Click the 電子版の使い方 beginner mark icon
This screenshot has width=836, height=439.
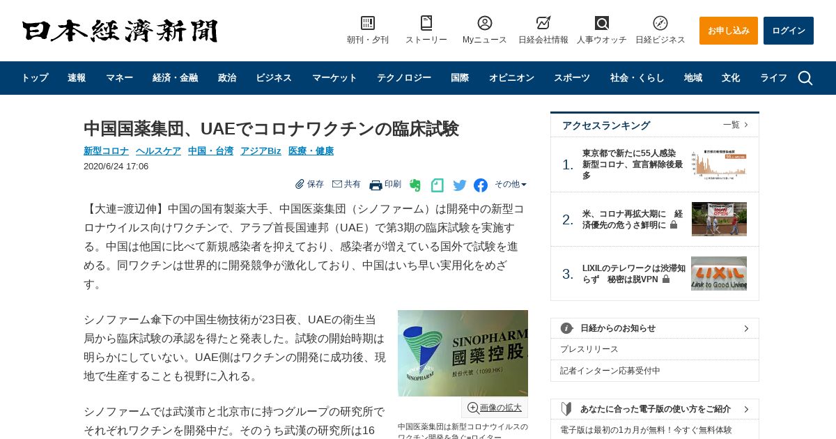(x=566, y=409)
